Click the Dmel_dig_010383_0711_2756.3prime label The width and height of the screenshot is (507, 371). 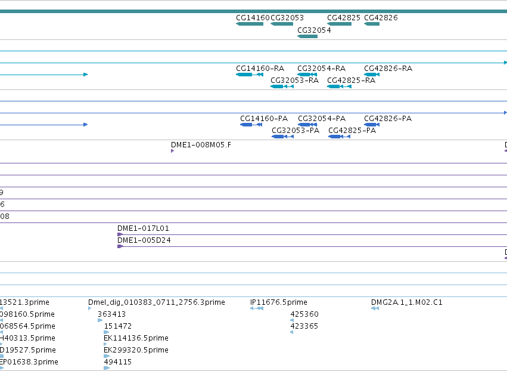click(x=157, y=302)
